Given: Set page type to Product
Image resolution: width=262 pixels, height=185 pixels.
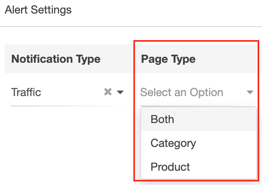Looking at the screenshot, I should point(170,167).
